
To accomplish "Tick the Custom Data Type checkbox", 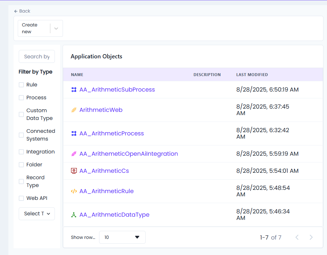I will pos(21,114).
